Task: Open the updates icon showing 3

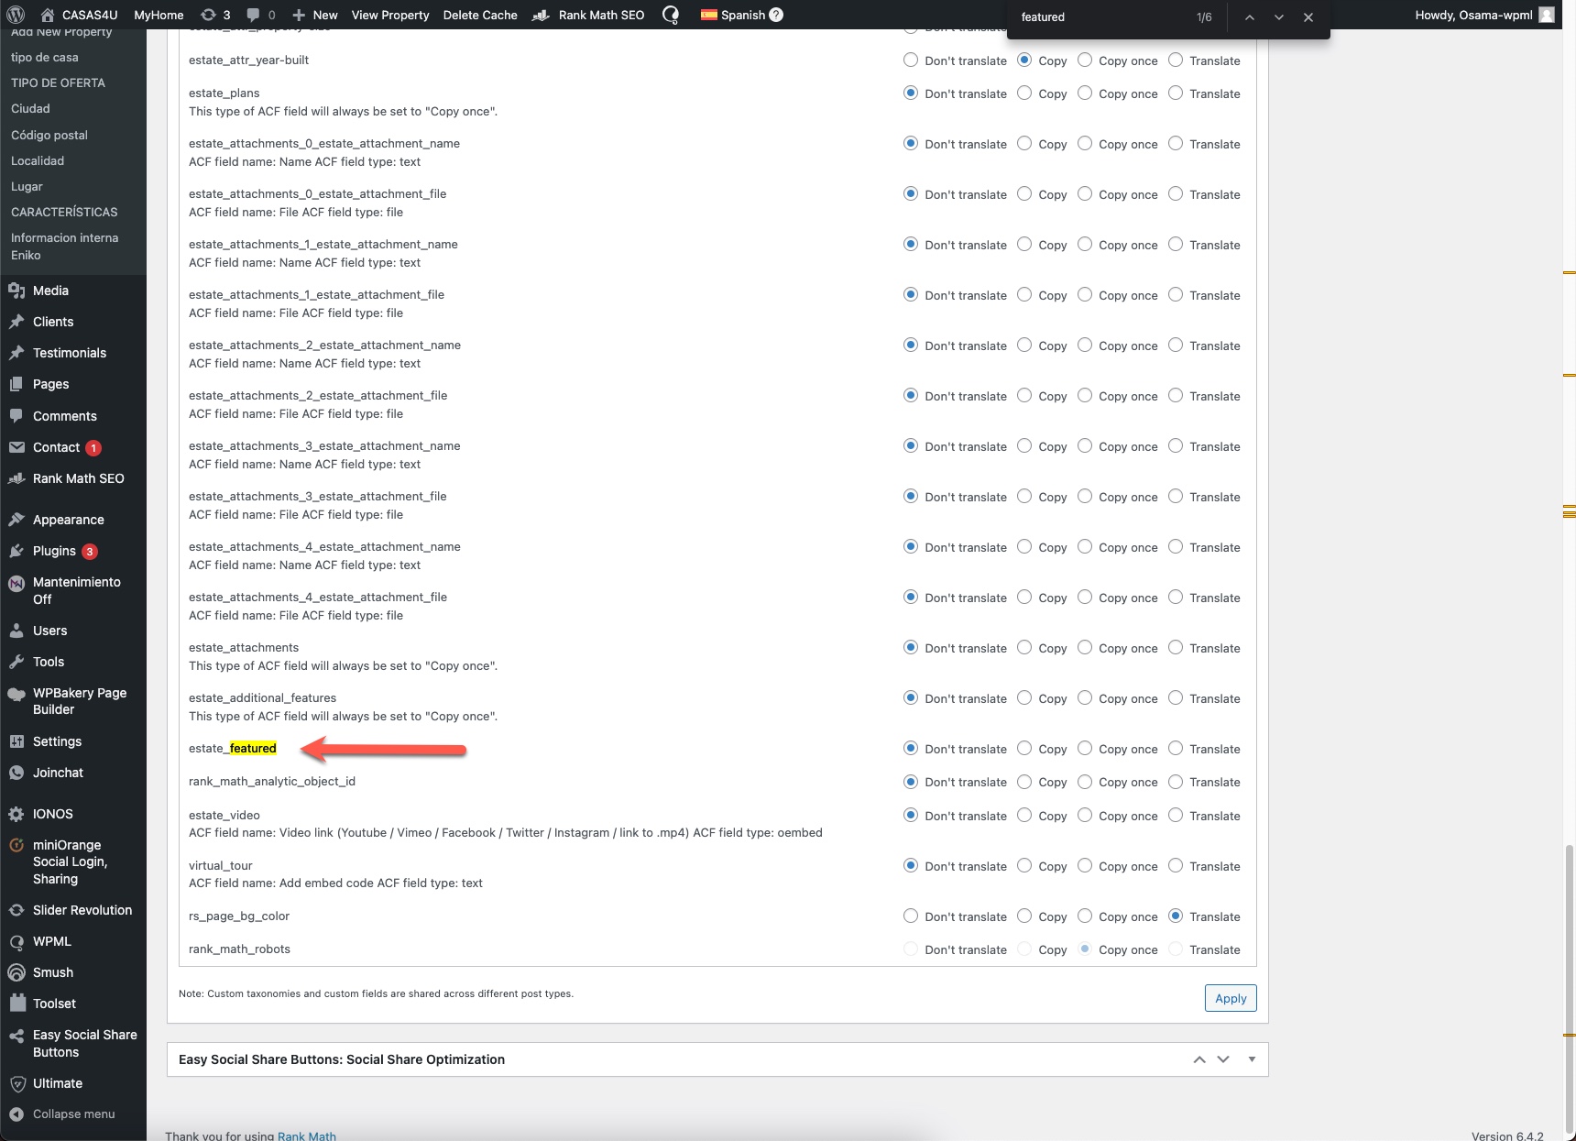Action: (x=208, y=15)
